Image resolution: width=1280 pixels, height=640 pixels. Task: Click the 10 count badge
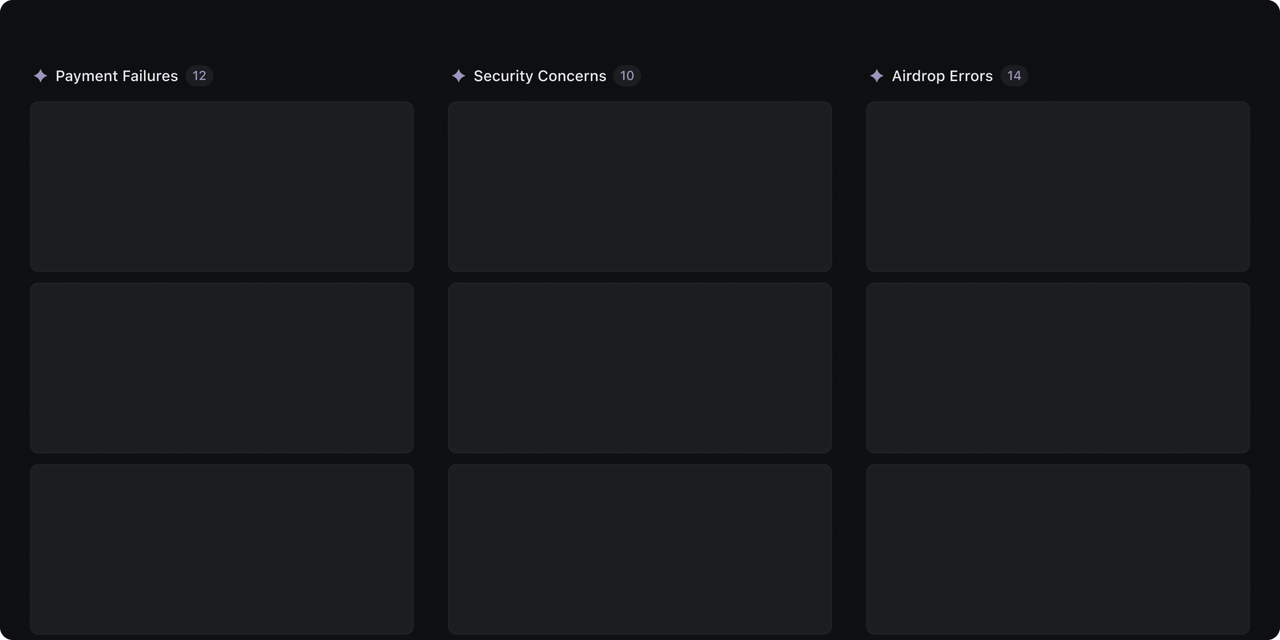pyautogui.click(x=626, y=76)
